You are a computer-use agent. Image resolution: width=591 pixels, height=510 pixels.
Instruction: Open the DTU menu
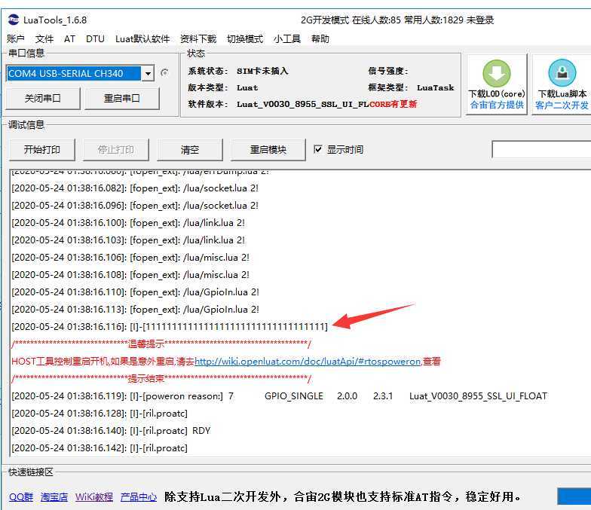pyautogui.click(x=95, y=39)
